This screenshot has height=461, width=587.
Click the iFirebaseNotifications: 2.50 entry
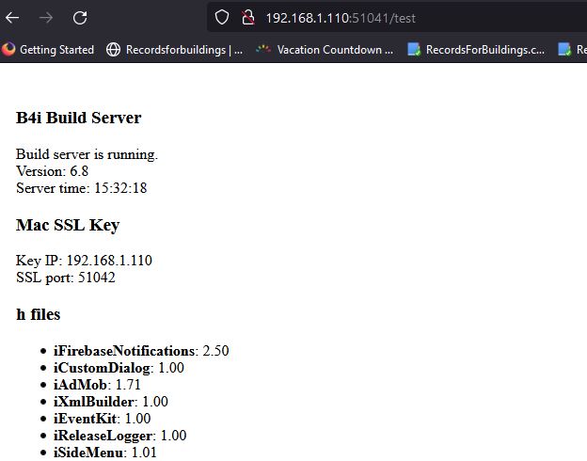pos(141,351)
